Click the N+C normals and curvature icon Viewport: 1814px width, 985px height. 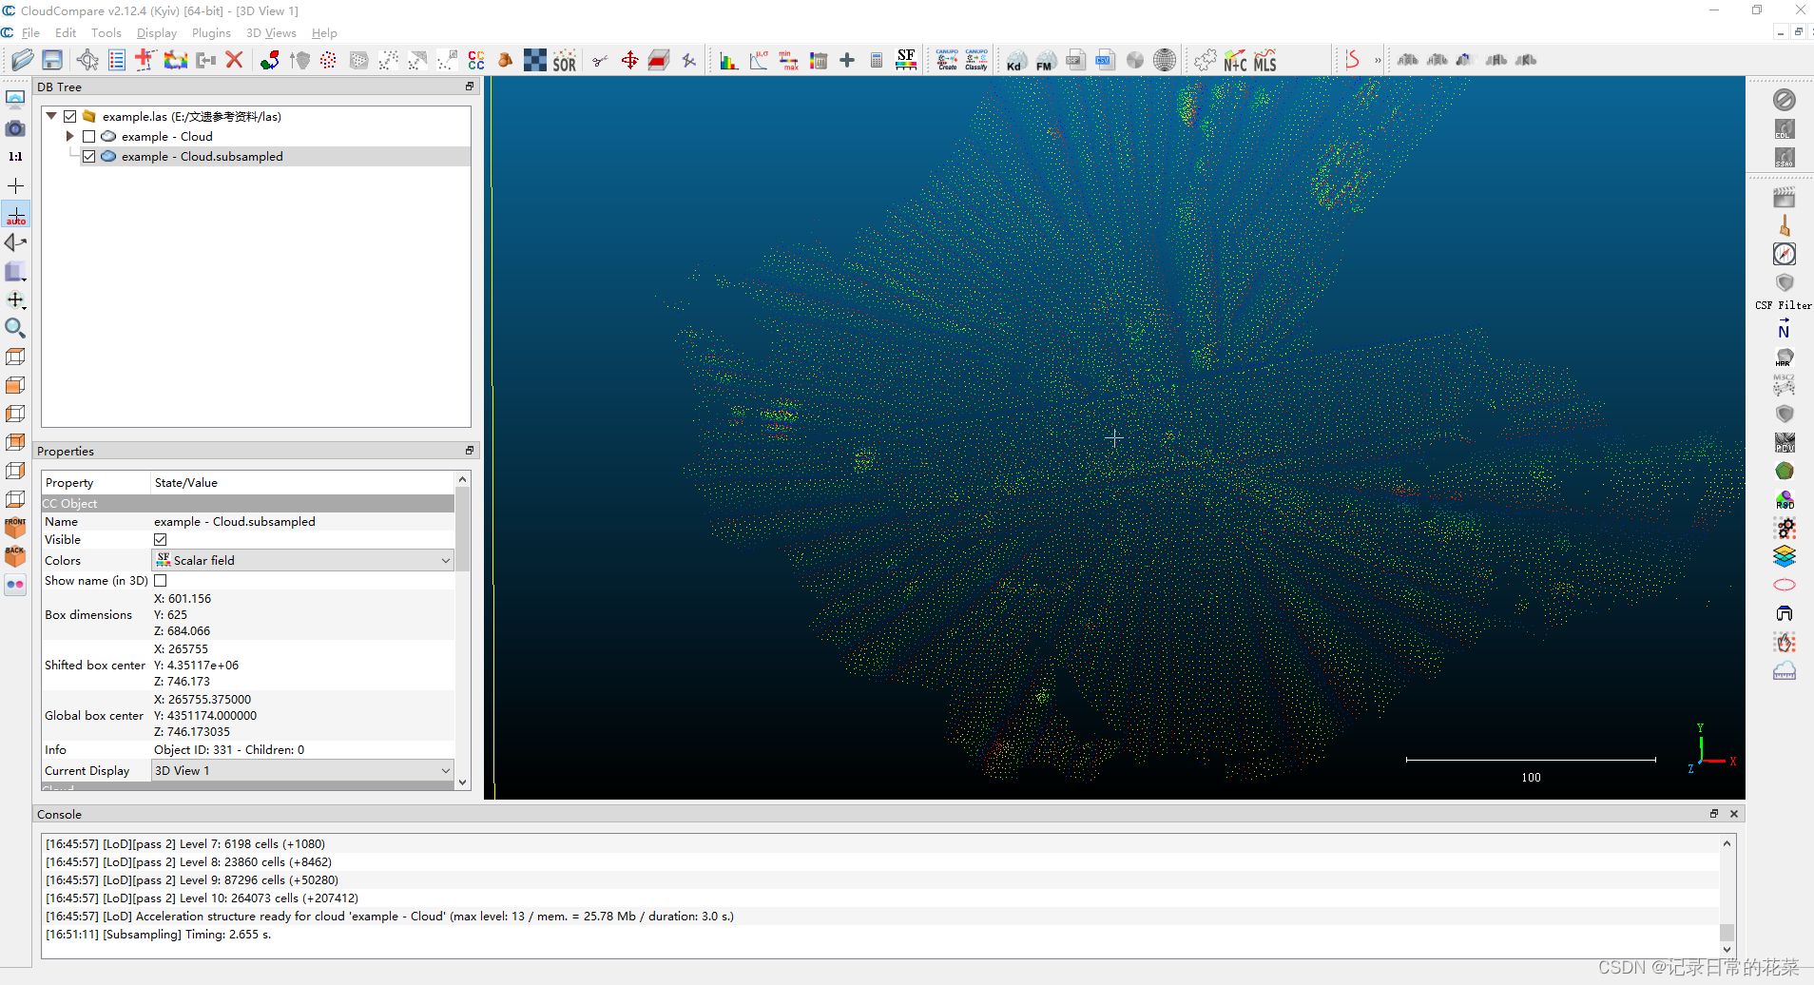coord(1235,60)
